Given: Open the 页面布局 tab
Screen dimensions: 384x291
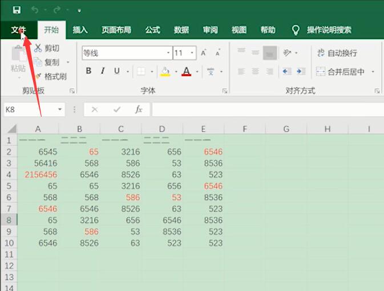Looking at the screenshot, I should pos(116,30).
